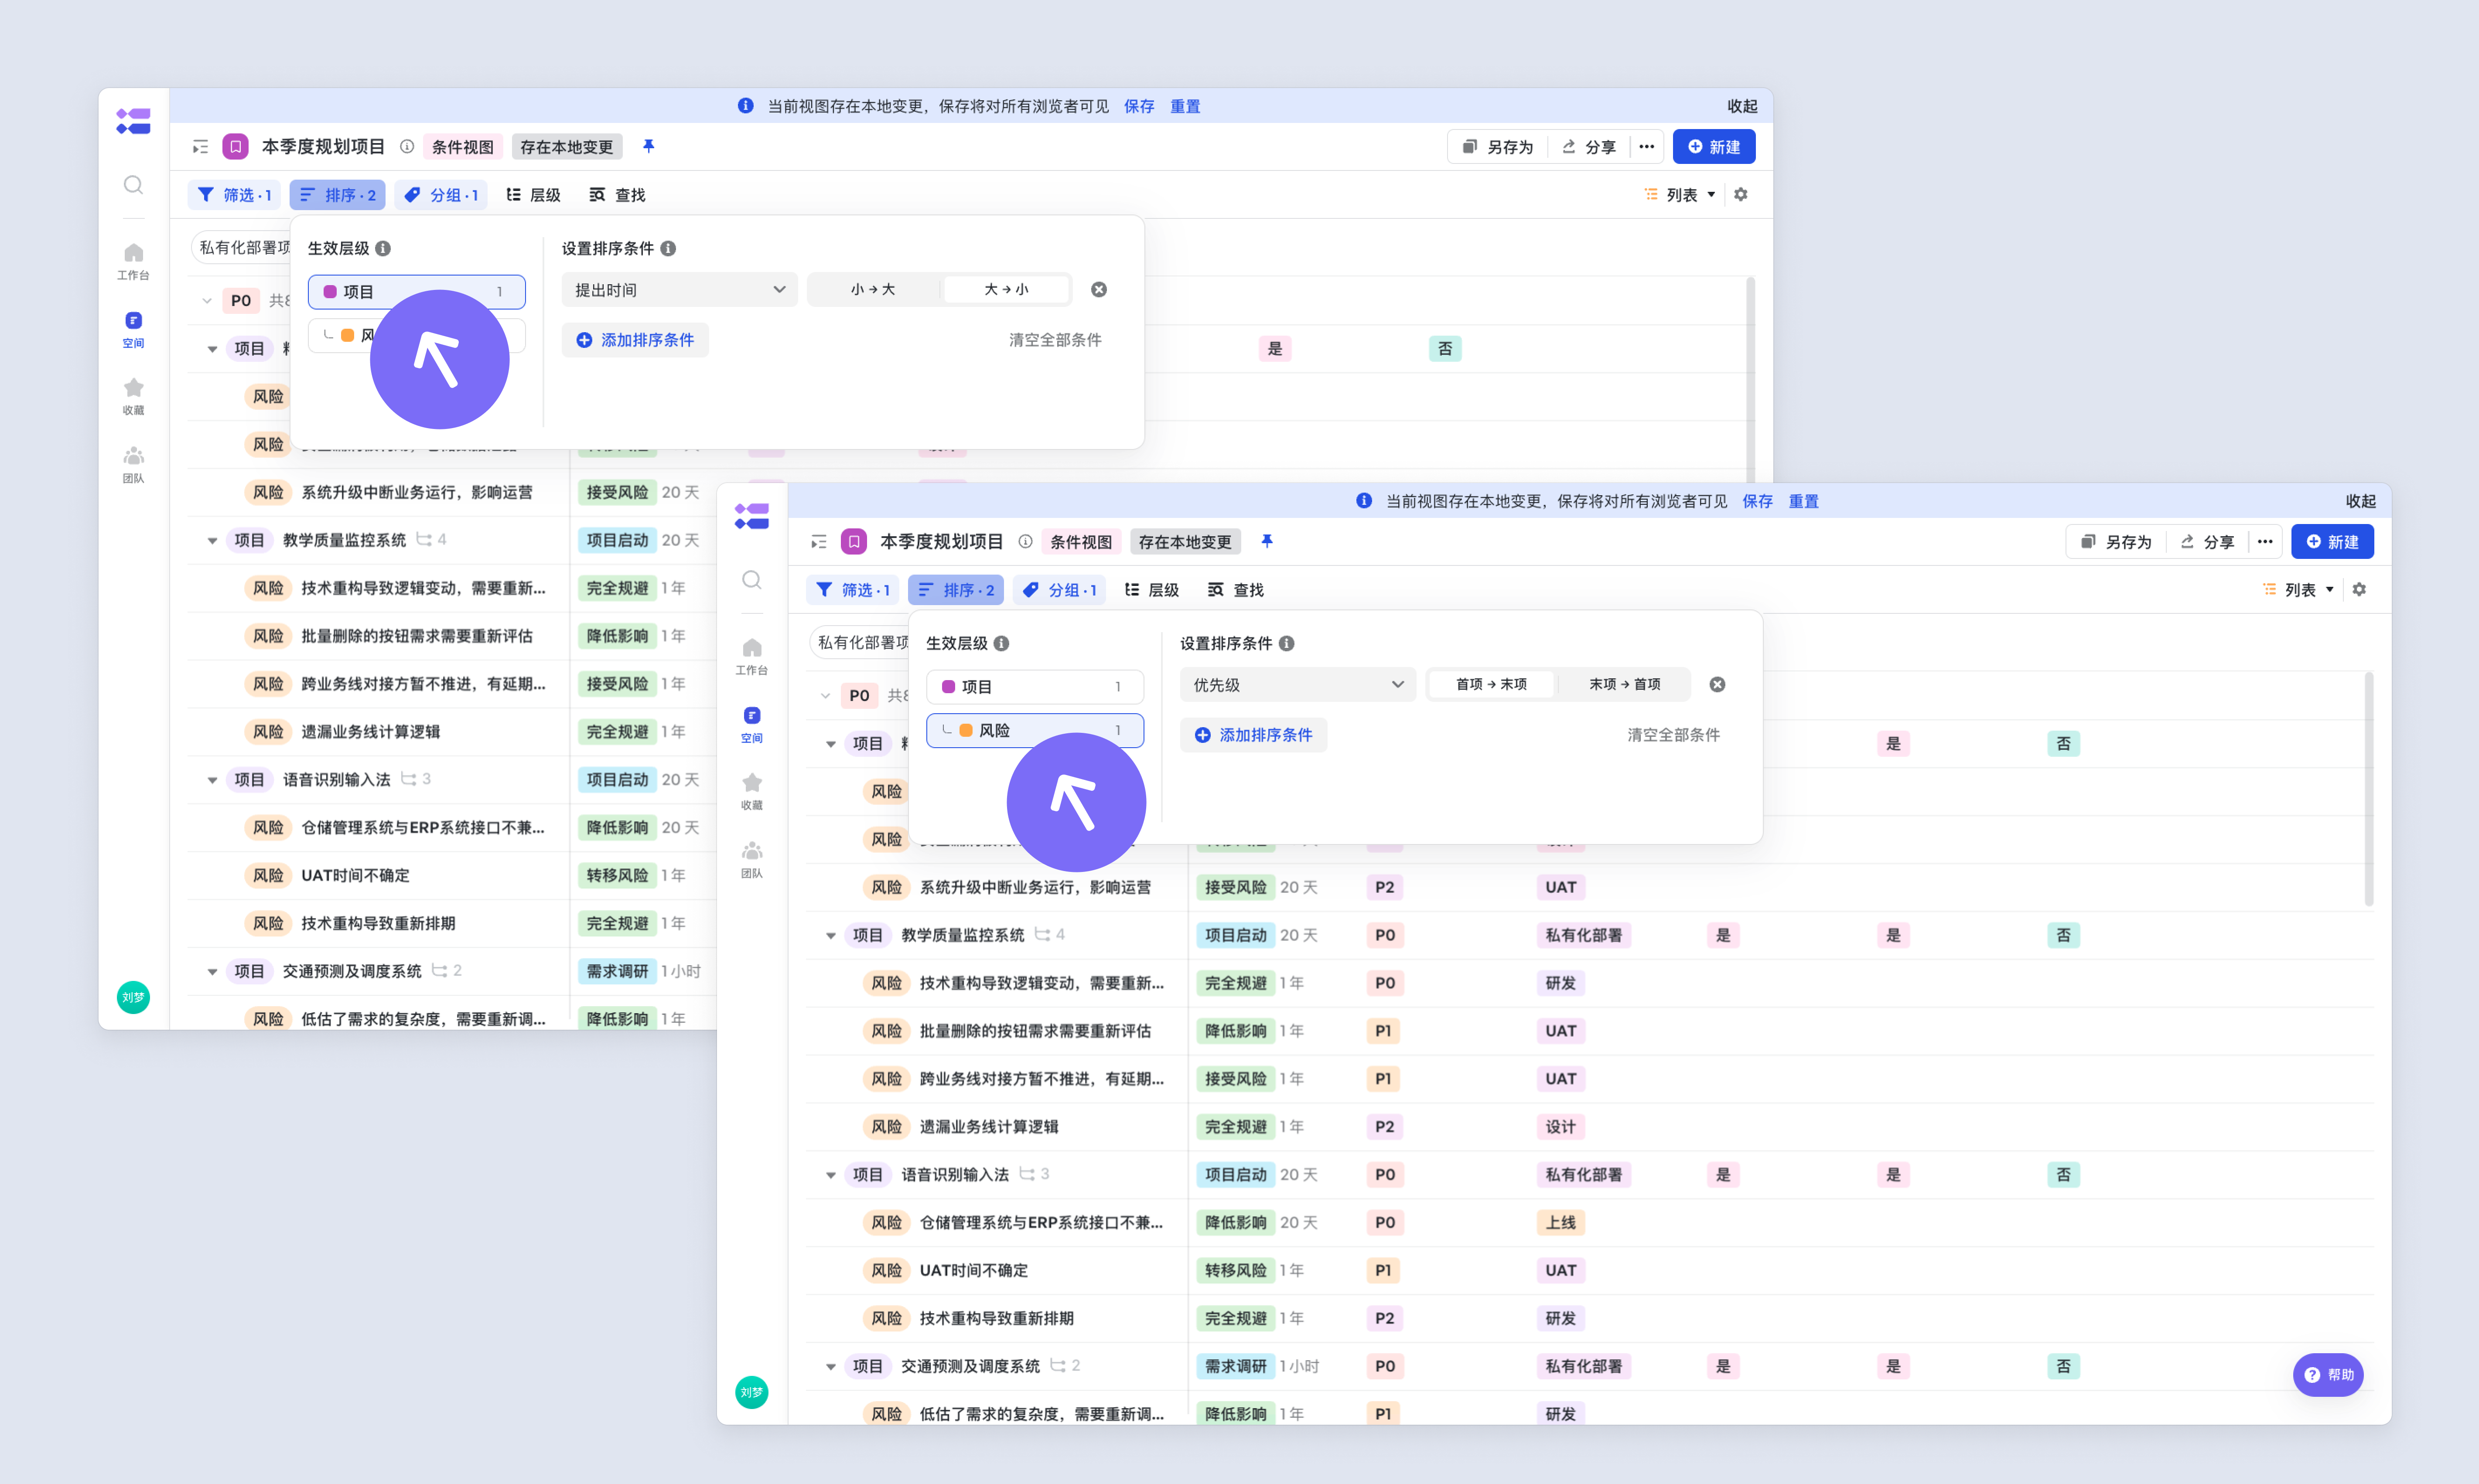Screen dimensions: 2479x1484
Task: Open the 帮助 help button
Action: 2328,1375
